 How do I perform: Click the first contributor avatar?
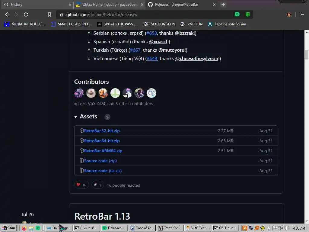pyautogui.click(x=79, y=93)
